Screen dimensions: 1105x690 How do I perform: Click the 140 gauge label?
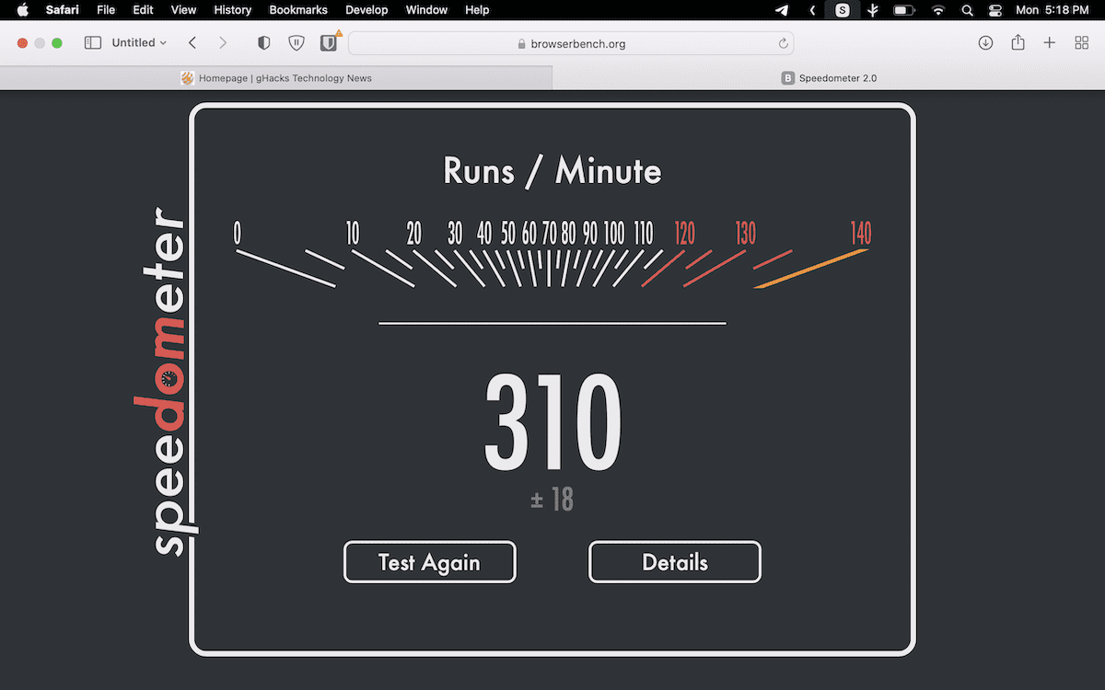tap(860, 234)
